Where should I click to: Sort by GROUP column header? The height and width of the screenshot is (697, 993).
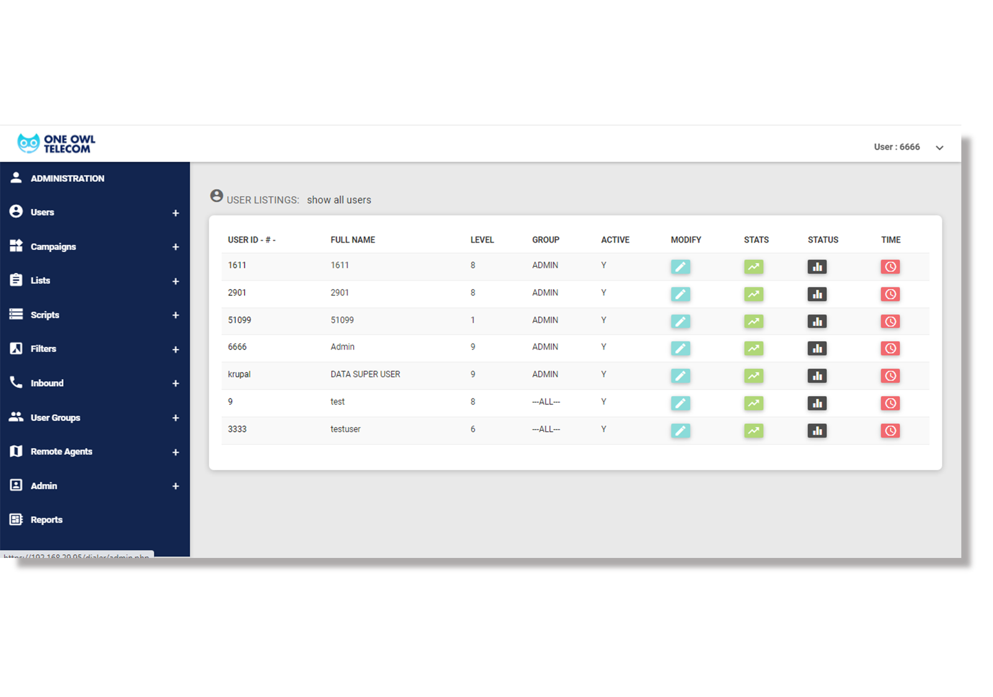pos(546,240)
